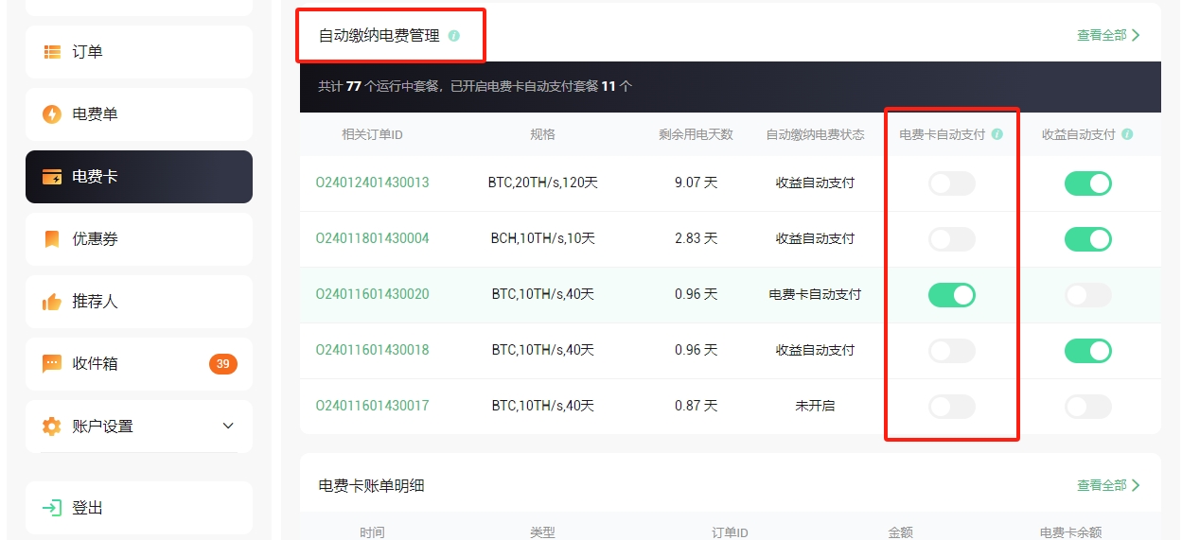Click remaining days value 2.83 天

coord(697,238)
